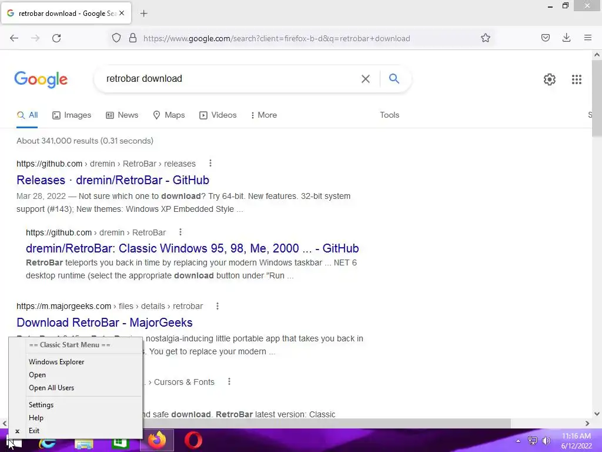Open the search Tools options
The width and height of the screenshot is (602, 452).
[389, 115]
